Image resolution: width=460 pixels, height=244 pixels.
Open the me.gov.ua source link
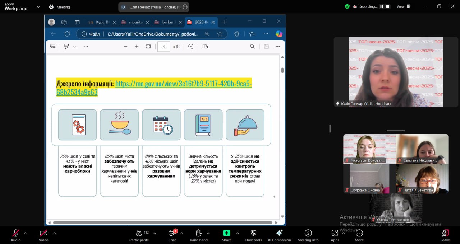pos(183,84)
